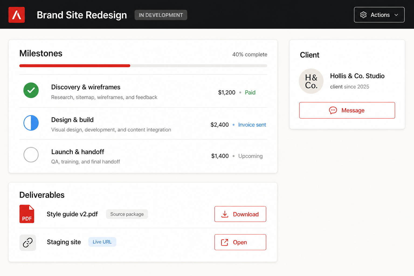
Task: Click the empty circle icon for Launch & handoff
Action: 31,155
